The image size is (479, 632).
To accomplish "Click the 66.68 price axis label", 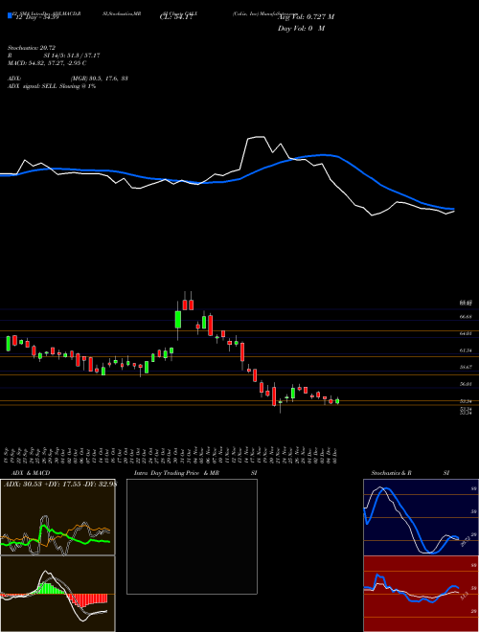I will coord(466,317).
